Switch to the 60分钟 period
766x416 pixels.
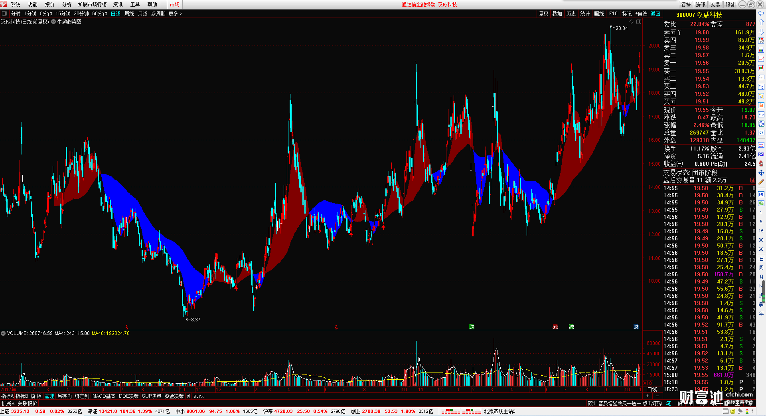(100, 14)
